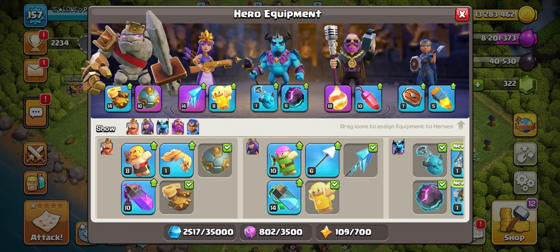Tap the King's level 16 Spiky Ball slot
The height and width of the screenshot is (252, 560).
148,99
